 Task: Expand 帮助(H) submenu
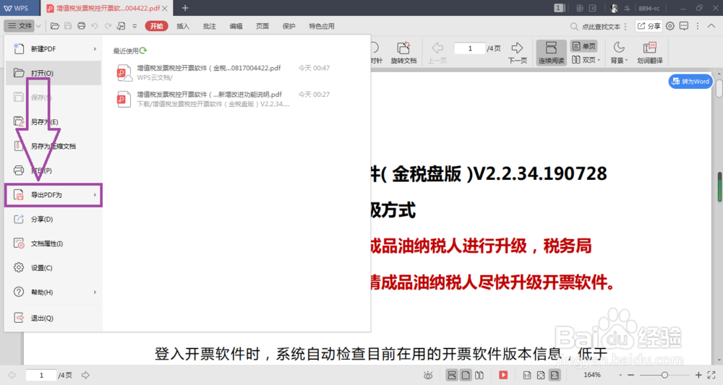95,292
